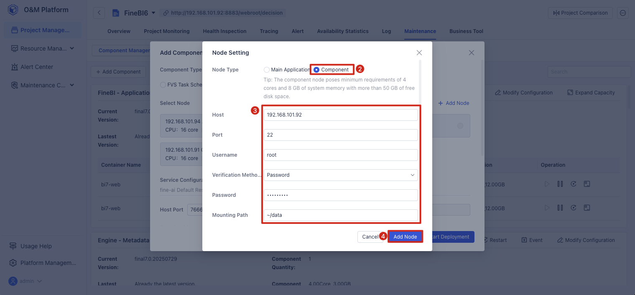Cancel the Node Setting dialog
Screen dimensions: 635x295
tap(371, 237)
